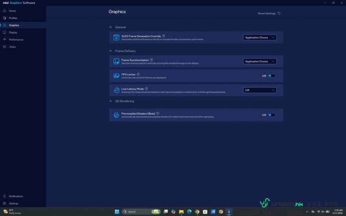Viewport: 346px width, 216px height.
Task: Open XeSS Frame Generation Override dropdown
Action: tap(259, 37)
